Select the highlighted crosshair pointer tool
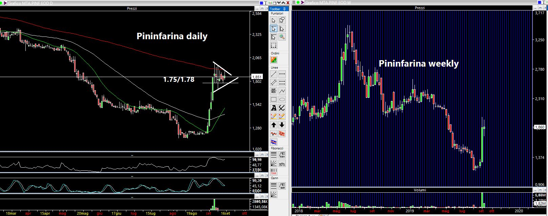Viewport: 548px width, 216px height. click(274, 29)
